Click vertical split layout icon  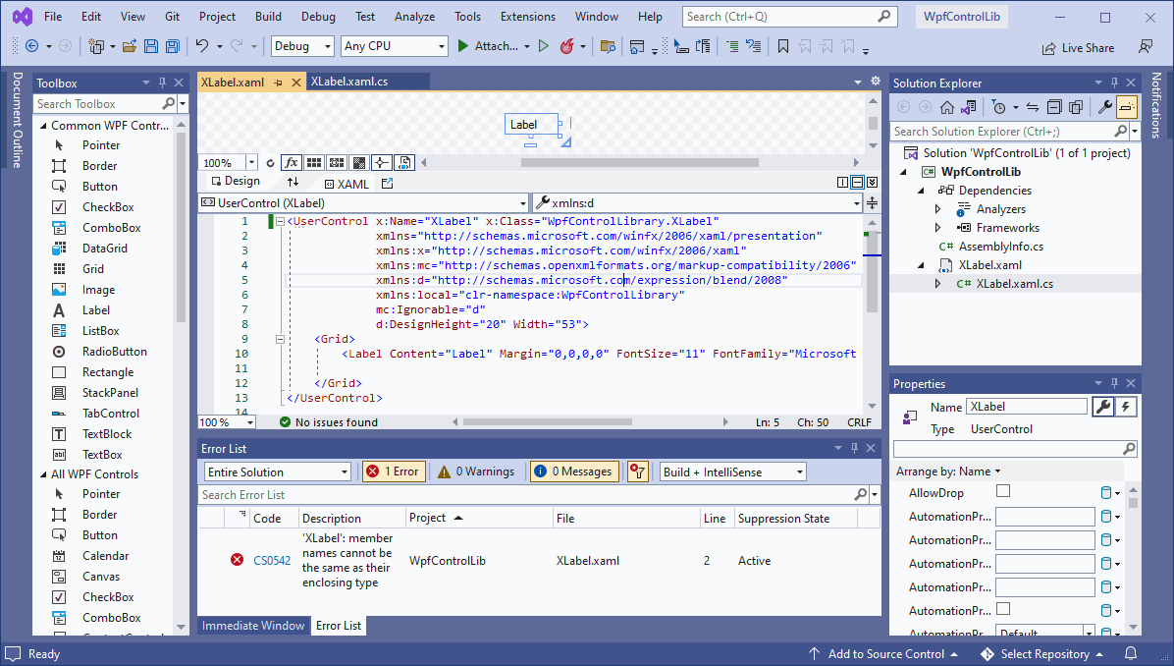842,182
